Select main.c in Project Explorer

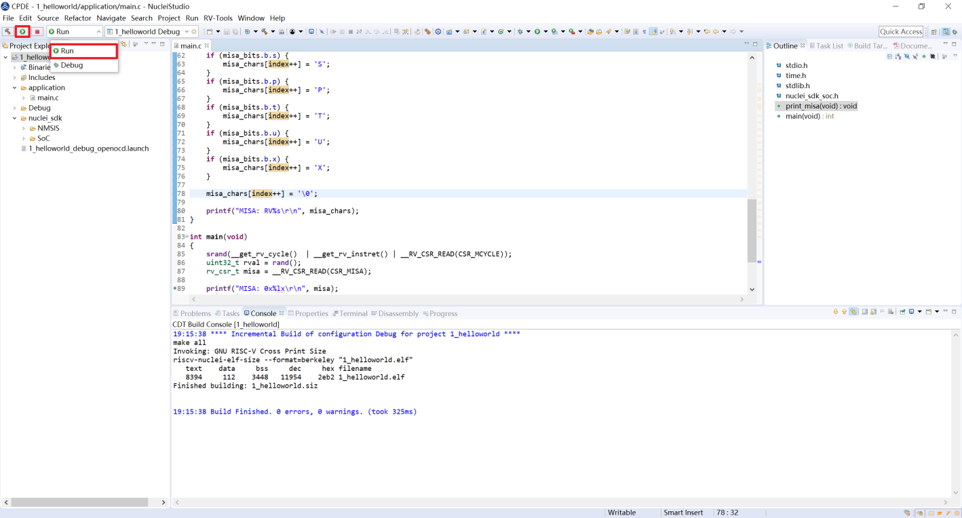click(47, 98)
